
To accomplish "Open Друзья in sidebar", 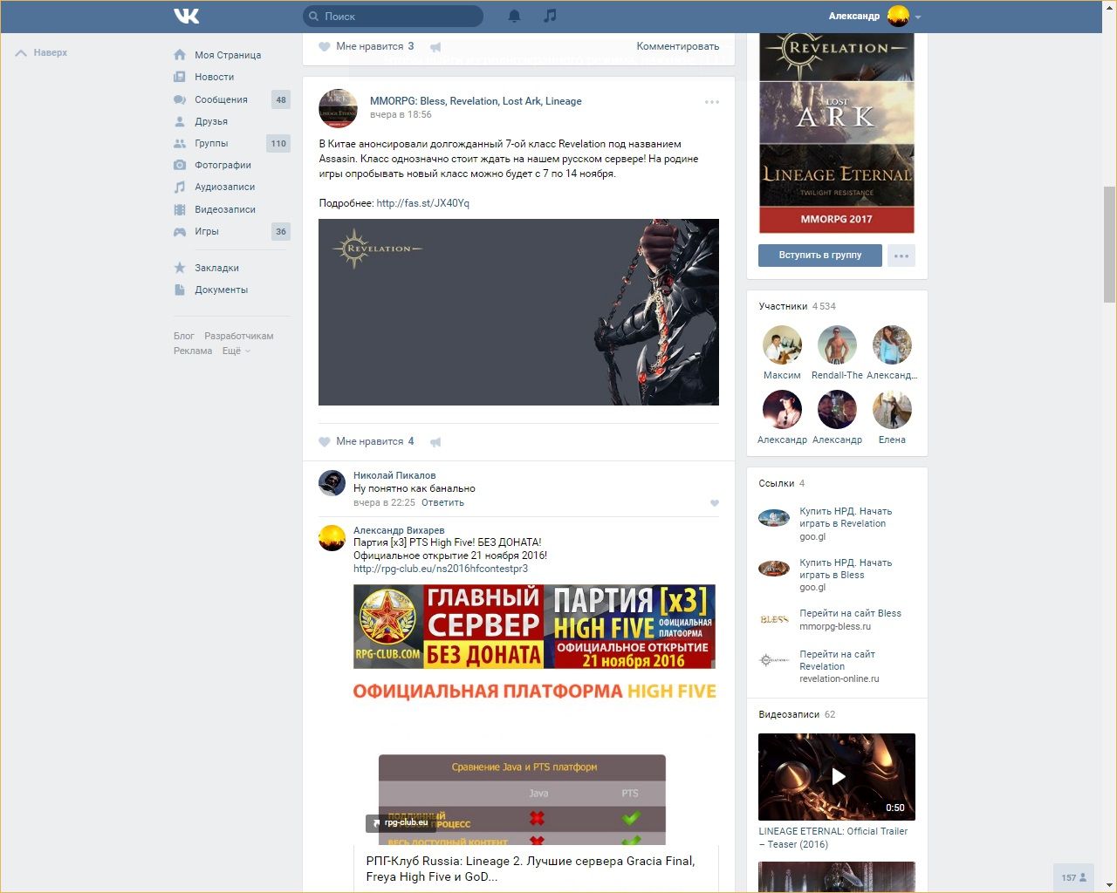I will [x=211, y=121].
